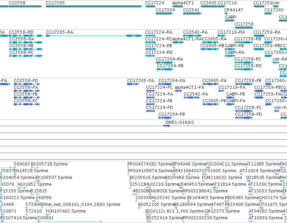The height and width of the screenshot is (223, 287).
Task: Select the CG17265 gene bar
Action: tap(94, 6)
